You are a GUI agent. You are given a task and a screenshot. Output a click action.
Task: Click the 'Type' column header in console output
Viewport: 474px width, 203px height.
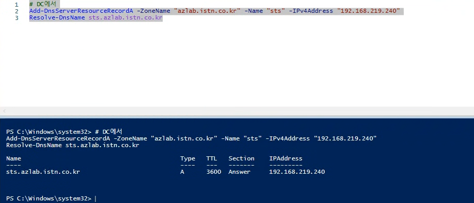point(188,158)
